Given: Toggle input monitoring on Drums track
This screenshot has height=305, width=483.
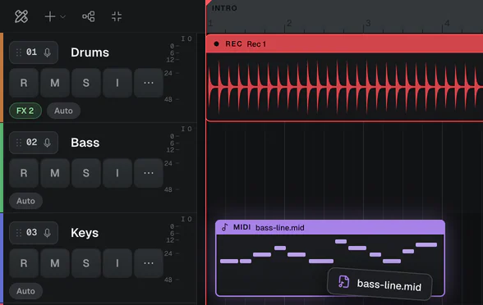Looking at the screenshot, I should tap(117, 83).
